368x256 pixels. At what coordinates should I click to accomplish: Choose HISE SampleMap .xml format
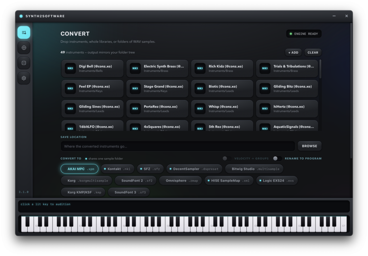tap(229, 181)
